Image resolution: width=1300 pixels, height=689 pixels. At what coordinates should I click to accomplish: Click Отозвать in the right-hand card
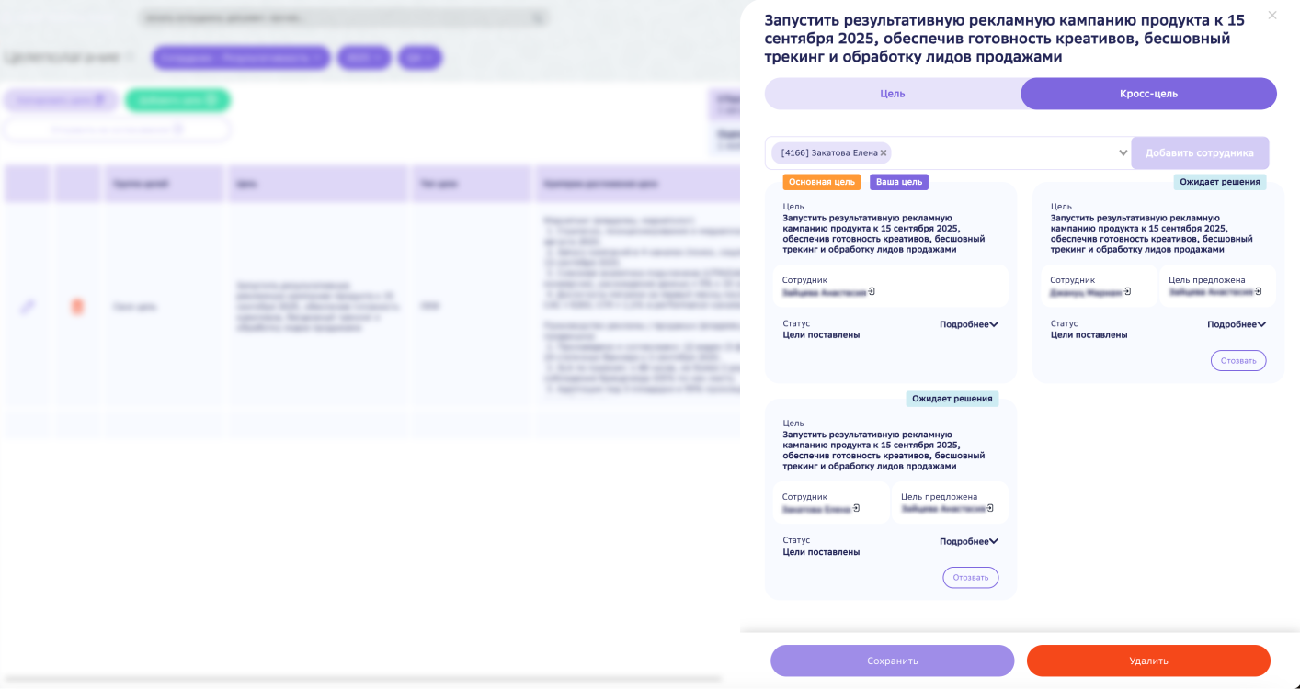pos(1238,361)
